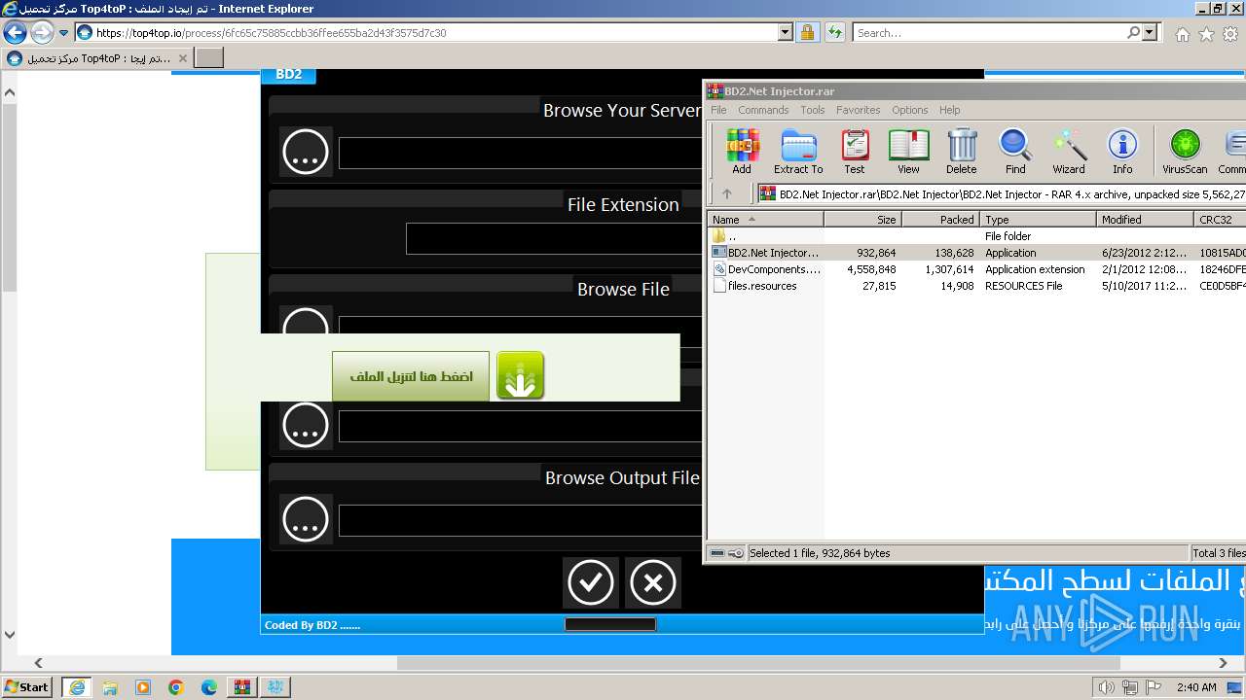Launch the Wizard in WinRAR toolbar

[1069, 152]
